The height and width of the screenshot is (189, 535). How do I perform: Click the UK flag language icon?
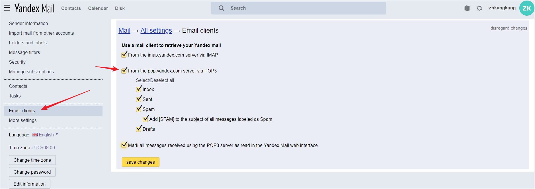tap(35, 135)
